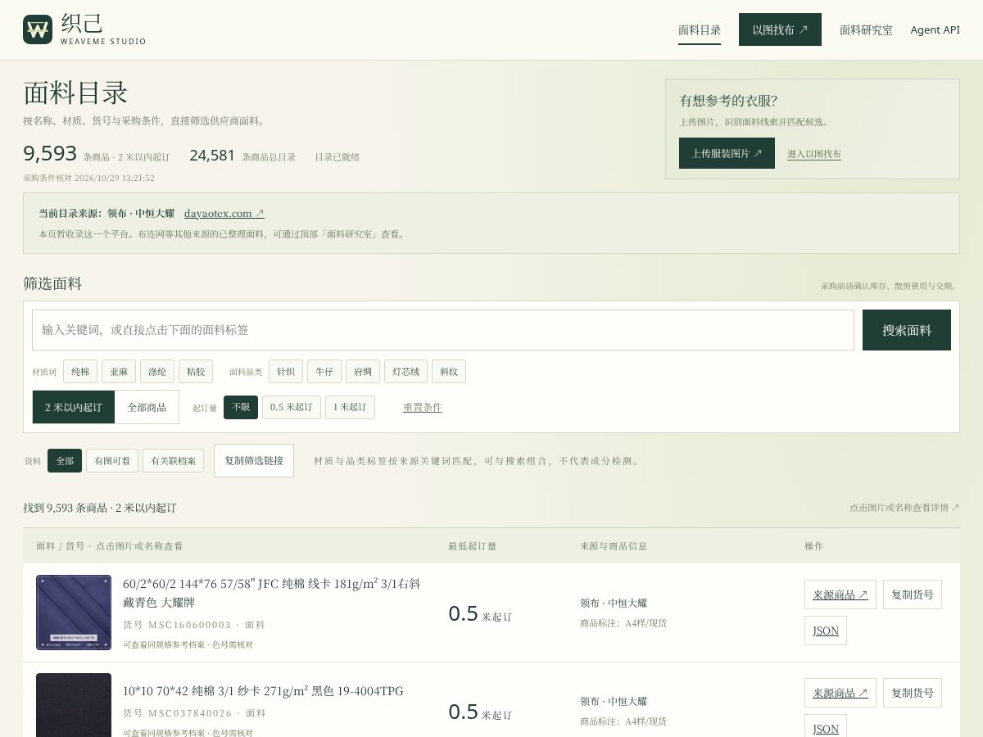Select the 牛仔 fabric category tag

[324, 372]
